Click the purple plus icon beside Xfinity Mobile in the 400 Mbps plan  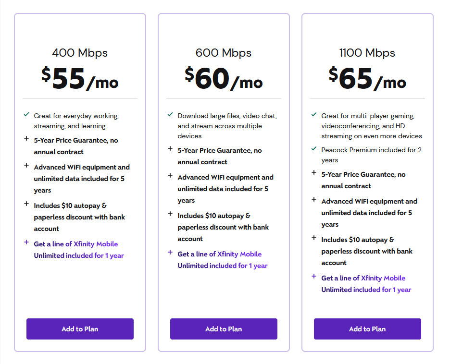point(26,242)
